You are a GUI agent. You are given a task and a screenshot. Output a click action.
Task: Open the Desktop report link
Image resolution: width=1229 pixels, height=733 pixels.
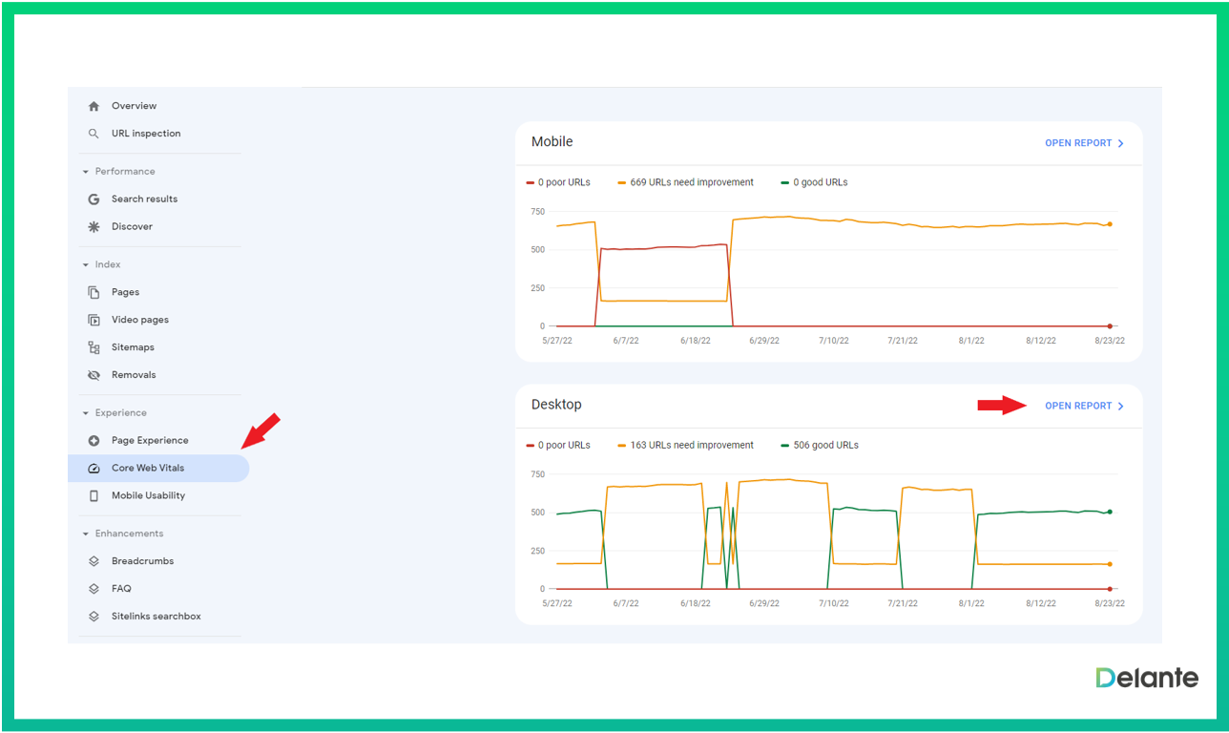1084,406
